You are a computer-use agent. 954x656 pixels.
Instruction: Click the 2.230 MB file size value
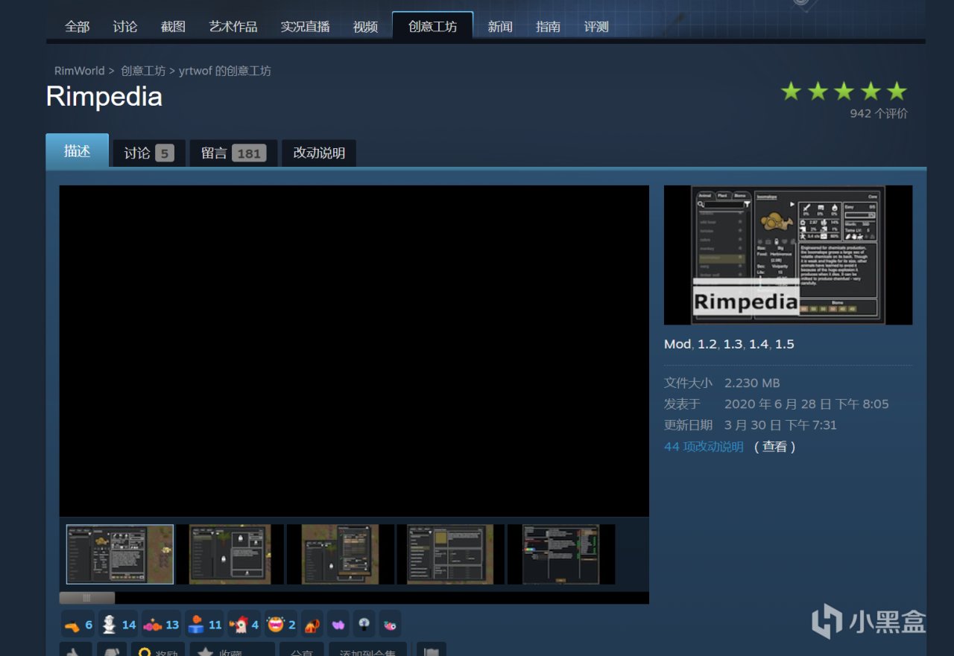point(752,383)
